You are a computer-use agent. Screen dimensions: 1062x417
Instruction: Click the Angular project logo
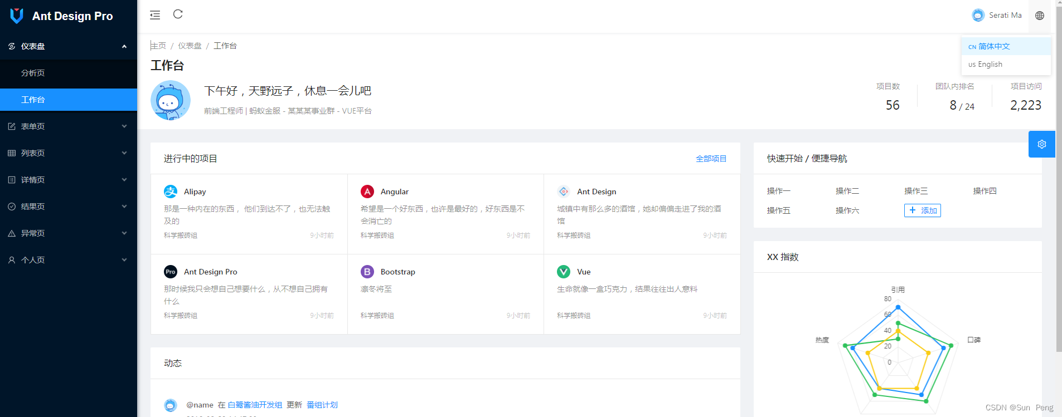click(367, 192)
